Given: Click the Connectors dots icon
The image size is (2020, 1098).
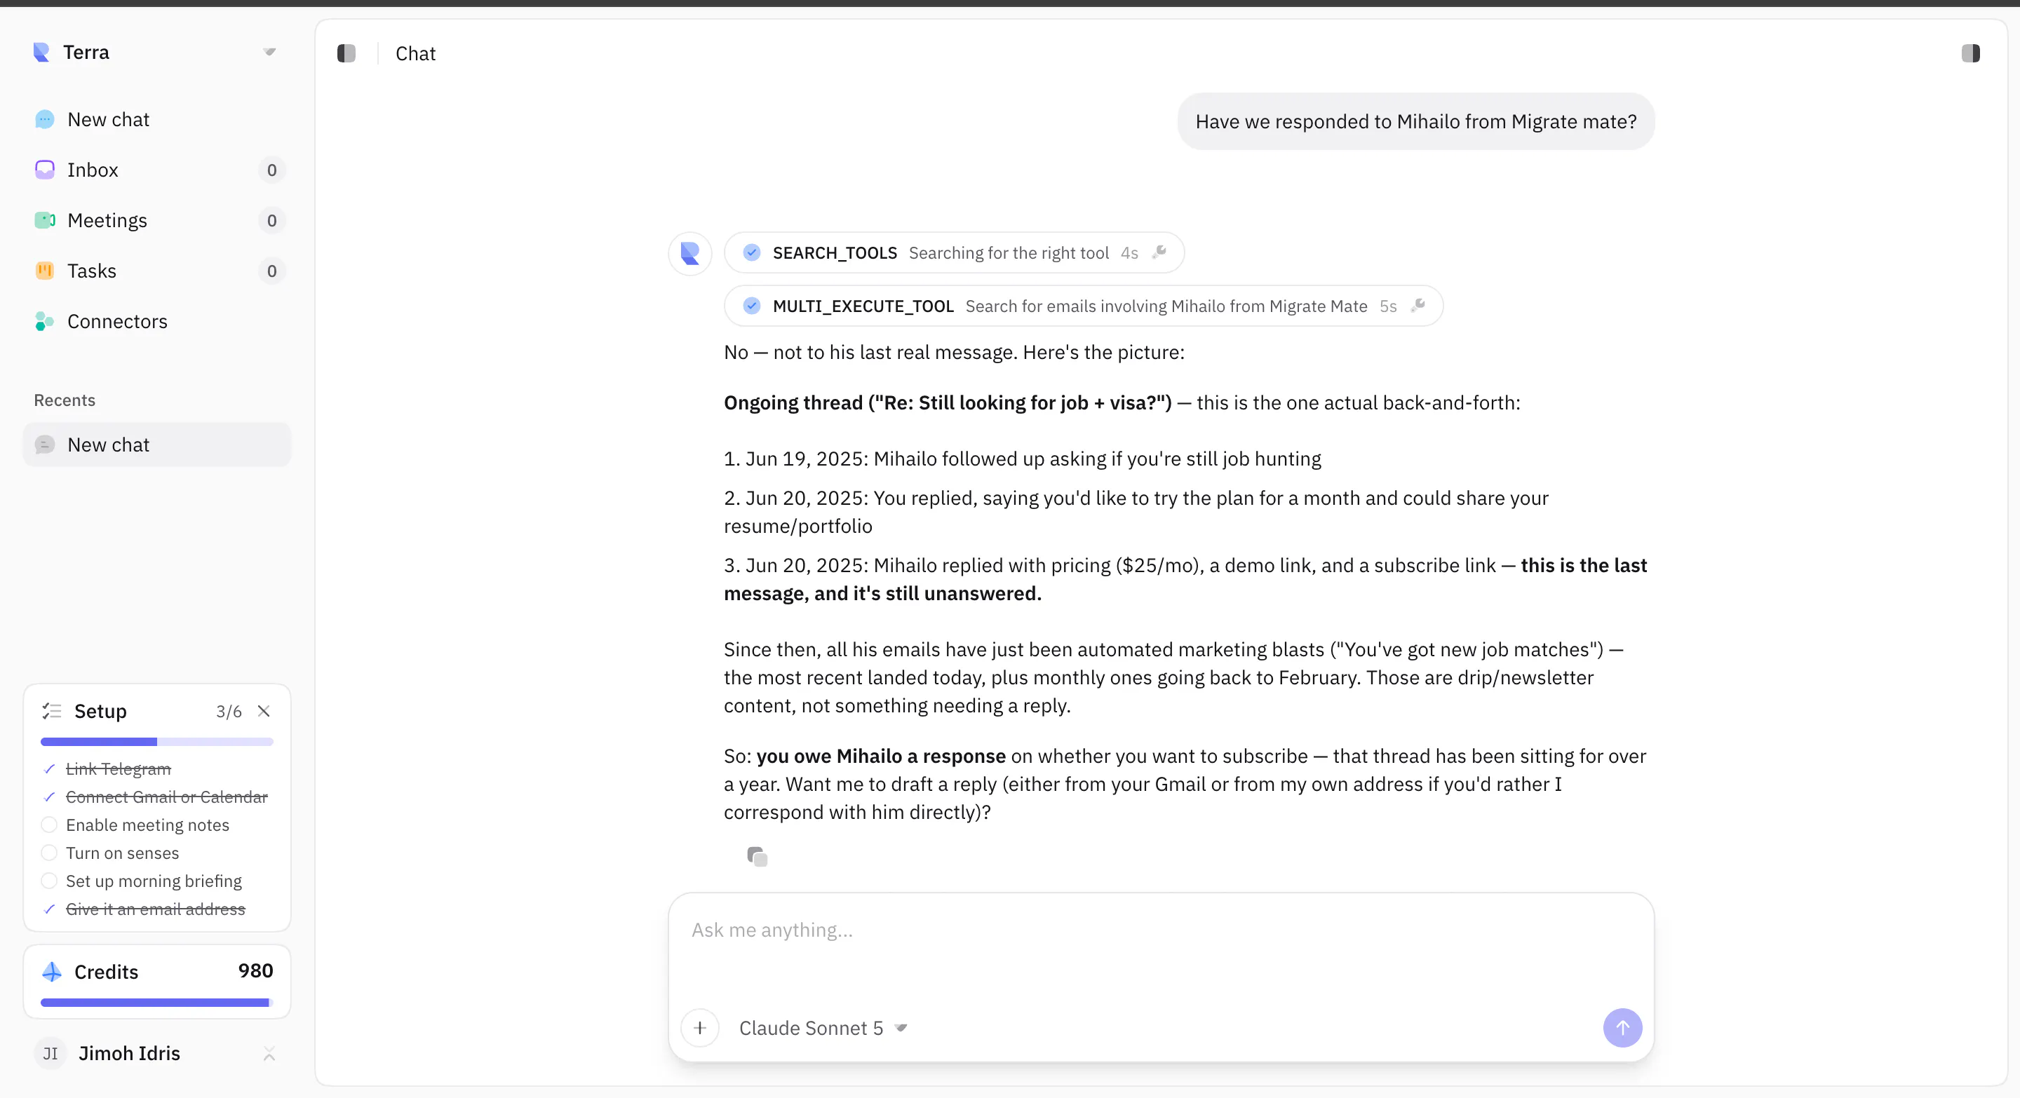Looking at the screenshot, I should [x=45, y=321].
